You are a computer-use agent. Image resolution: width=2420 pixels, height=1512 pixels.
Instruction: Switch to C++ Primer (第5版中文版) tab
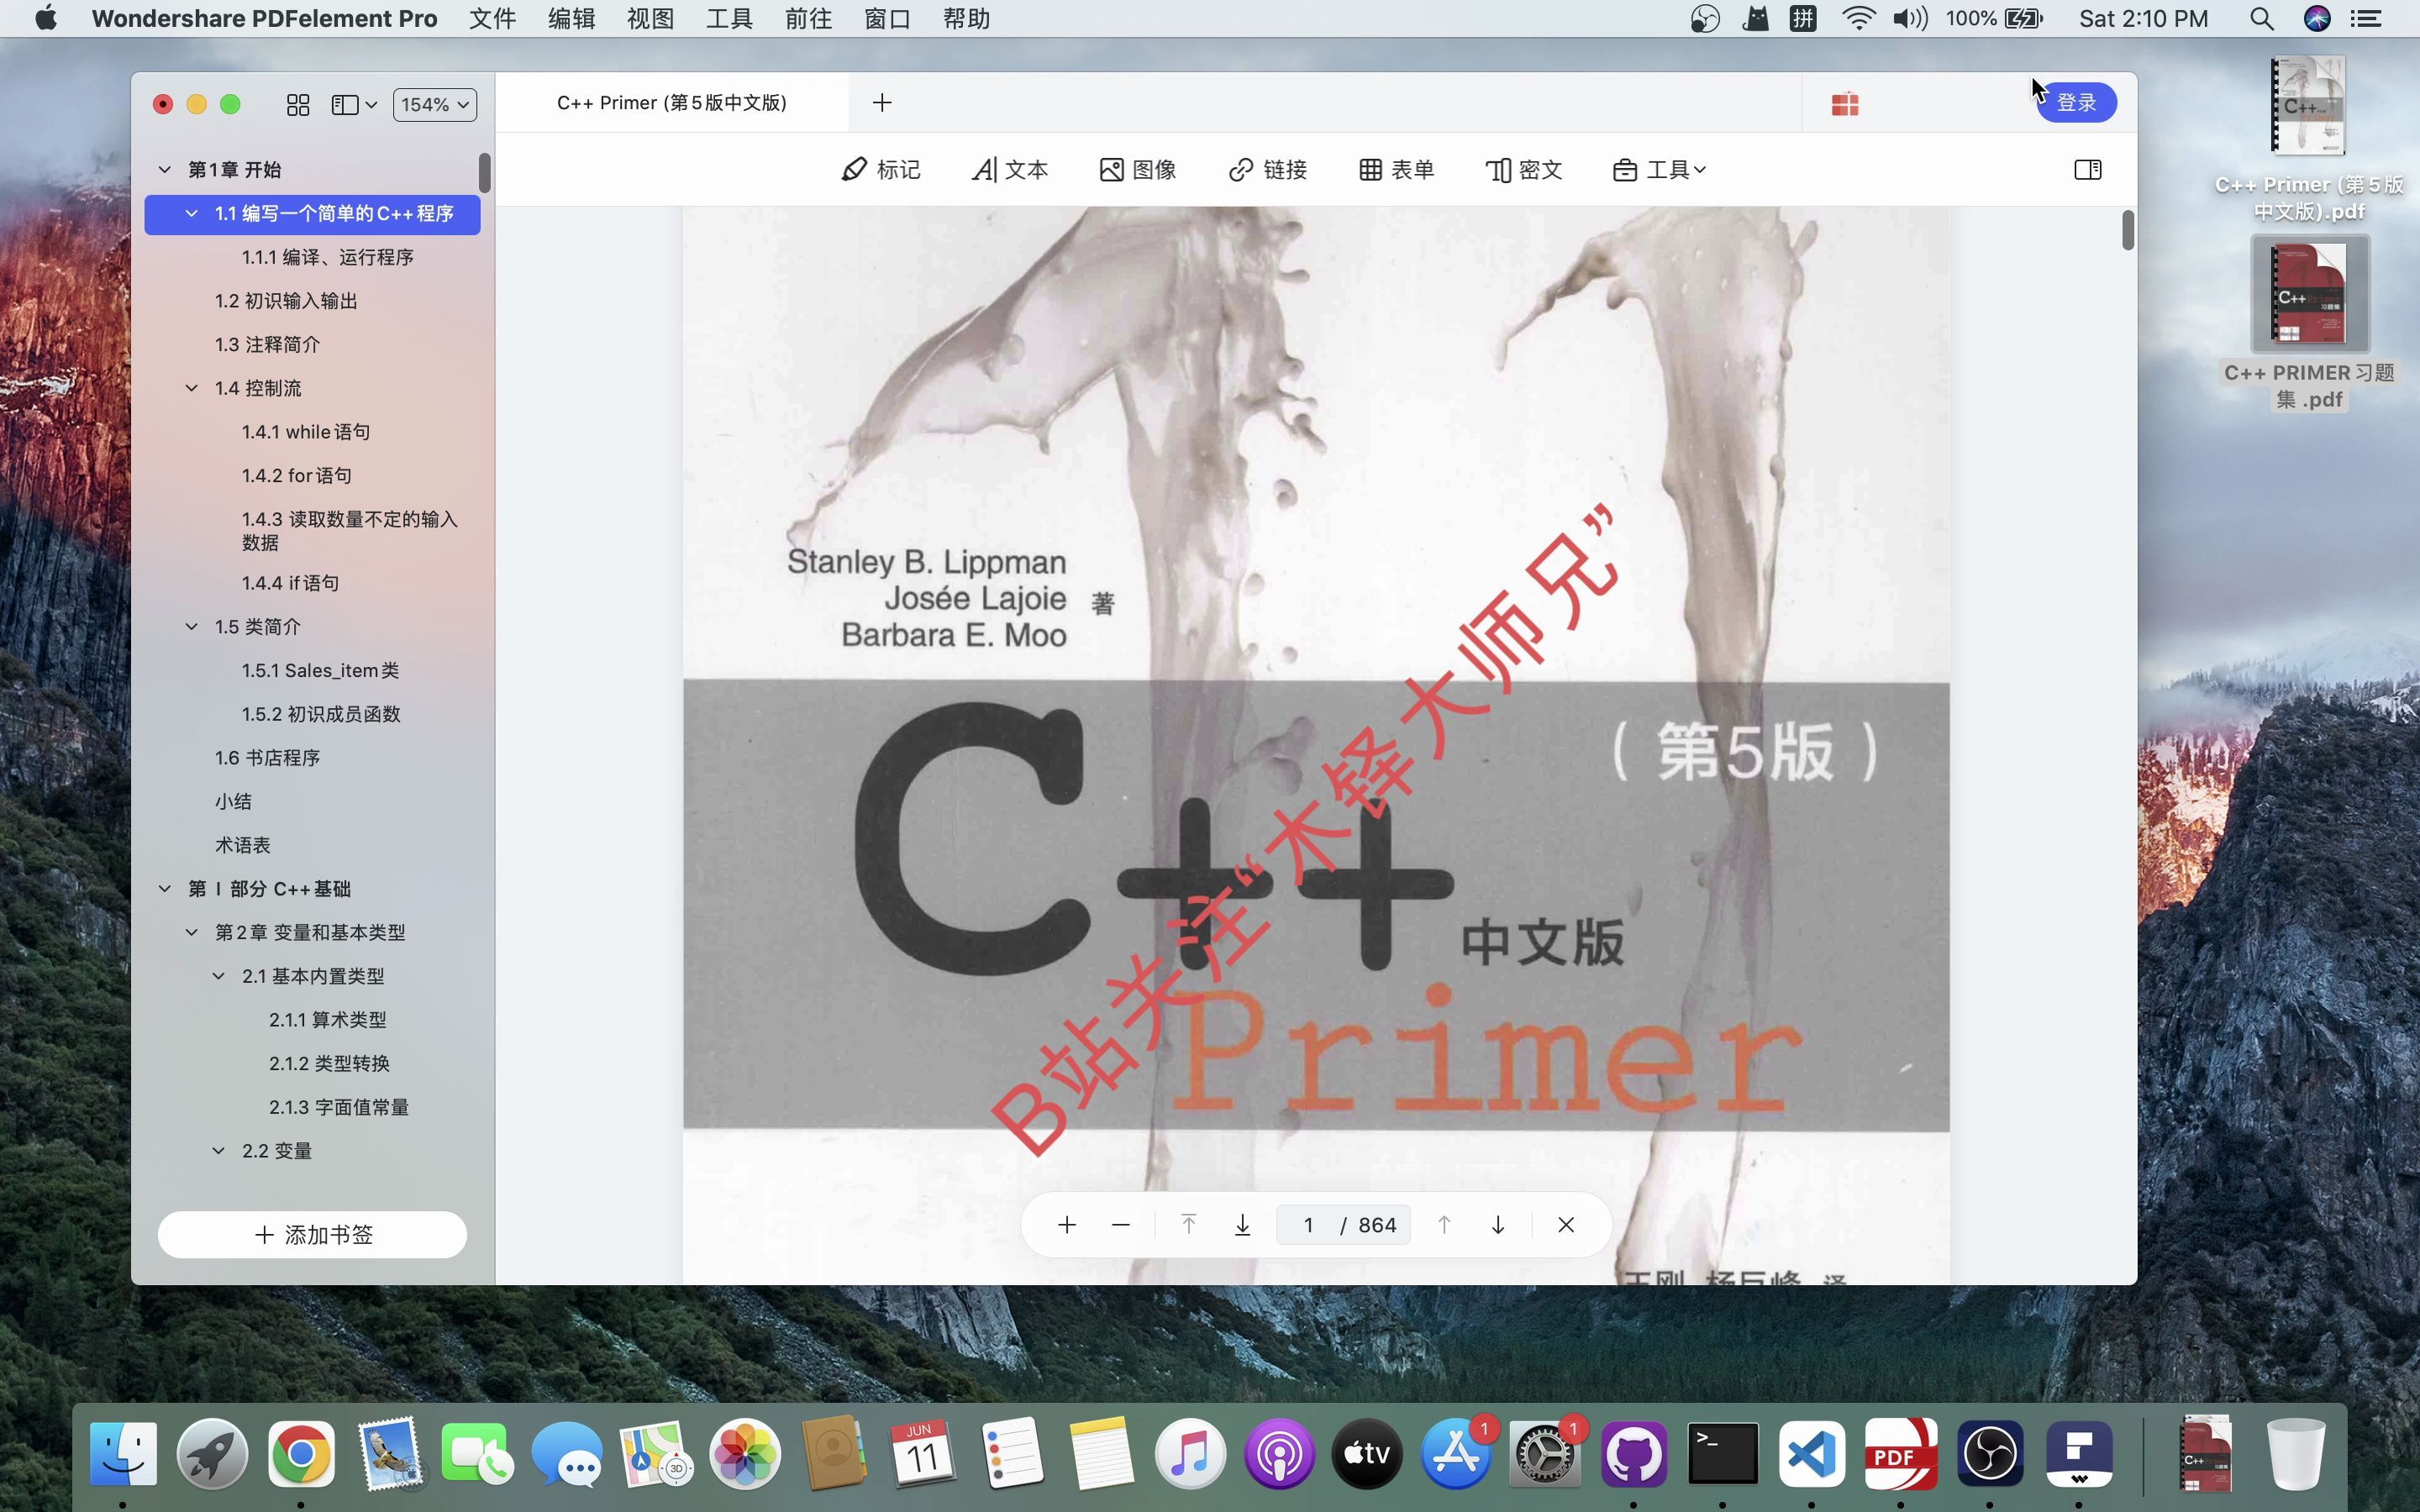click(672, 102)
